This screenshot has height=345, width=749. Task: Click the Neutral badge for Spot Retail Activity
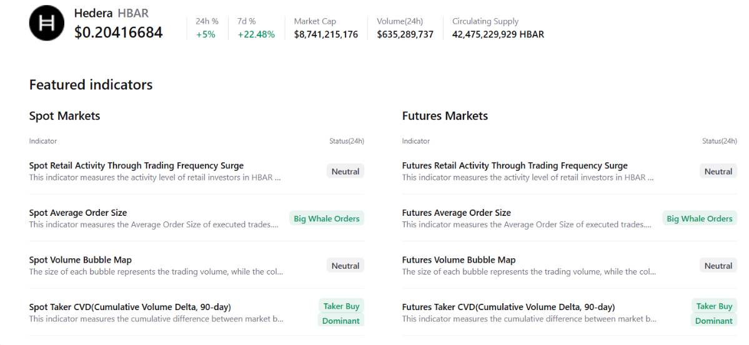pyautogui.click(x=345, y=172)
